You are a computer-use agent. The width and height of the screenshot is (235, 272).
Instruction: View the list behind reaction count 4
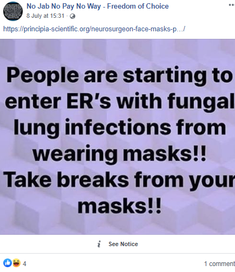[24, 264]
